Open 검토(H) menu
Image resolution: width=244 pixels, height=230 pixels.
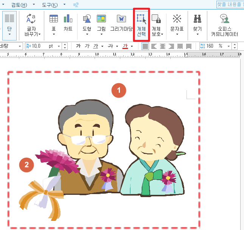[19, 5]
